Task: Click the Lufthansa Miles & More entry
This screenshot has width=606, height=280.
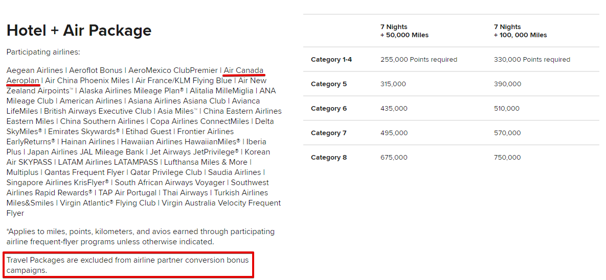Action: pyautogui.click(x=206, y=162)
